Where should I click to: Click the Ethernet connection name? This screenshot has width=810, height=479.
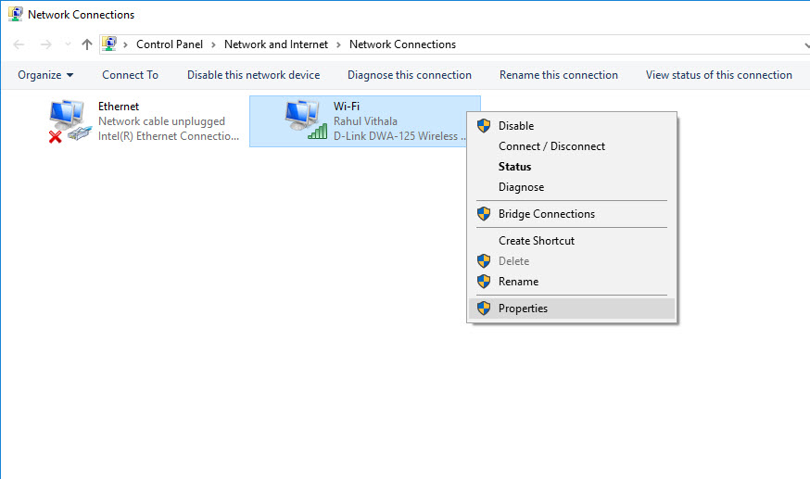tap(119, 107)
